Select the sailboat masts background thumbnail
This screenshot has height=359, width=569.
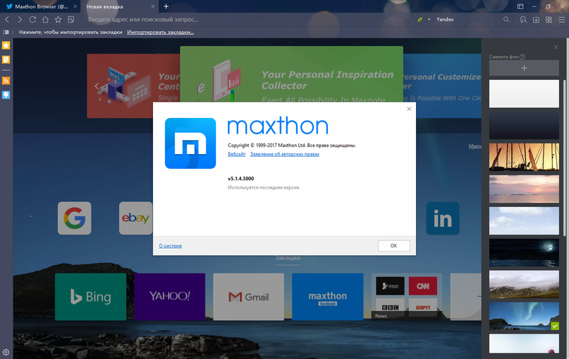coord(524,157)
